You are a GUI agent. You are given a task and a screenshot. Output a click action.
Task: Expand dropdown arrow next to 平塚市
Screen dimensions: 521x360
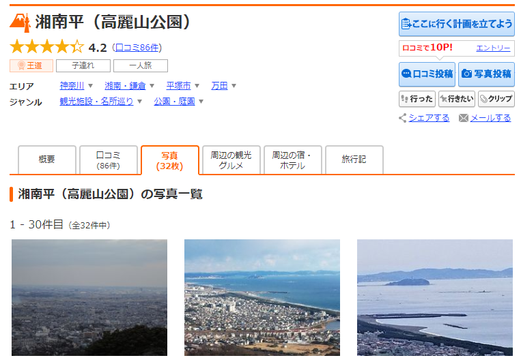click(x=197, y=86)
